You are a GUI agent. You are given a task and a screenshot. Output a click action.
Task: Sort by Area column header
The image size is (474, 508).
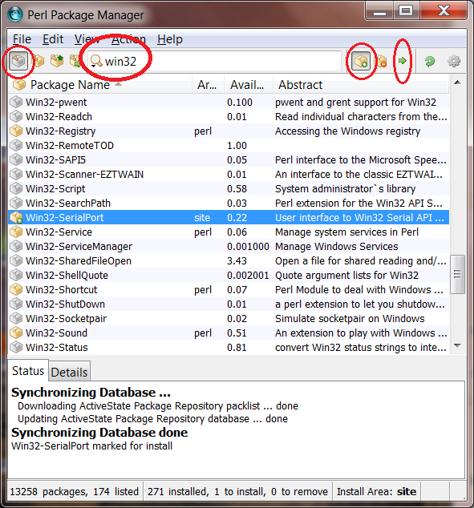tap(208, 85)
